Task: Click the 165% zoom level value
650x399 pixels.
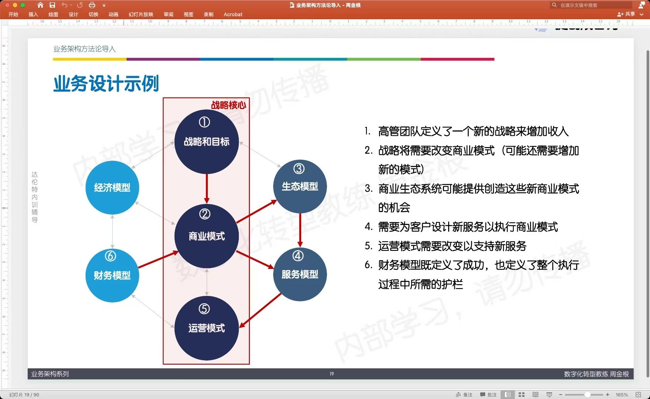Action: [x=622, y=395]
